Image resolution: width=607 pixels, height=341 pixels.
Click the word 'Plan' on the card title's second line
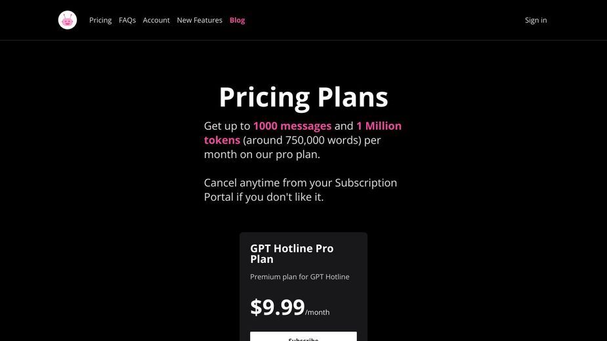262,259
